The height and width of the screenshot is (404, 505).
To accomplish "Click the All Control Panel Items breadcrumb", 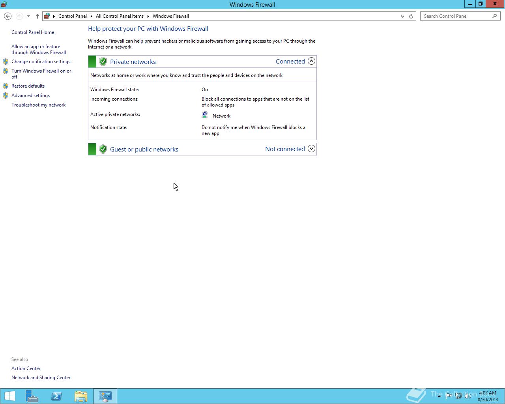I will 120,16.
